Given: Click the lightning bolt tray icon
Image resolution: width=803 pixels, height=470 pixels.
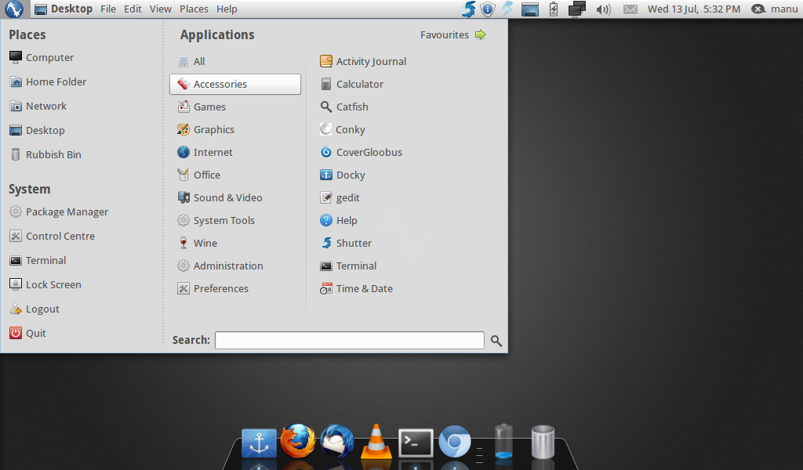Looking at the screenshot, I should tap(507, 9).
